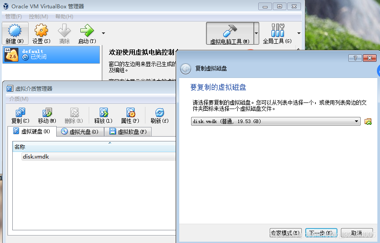The height and width of the screenshot is (243, 380).
Task: Click folder icon to choose disk file
Action: coord(368,121)
